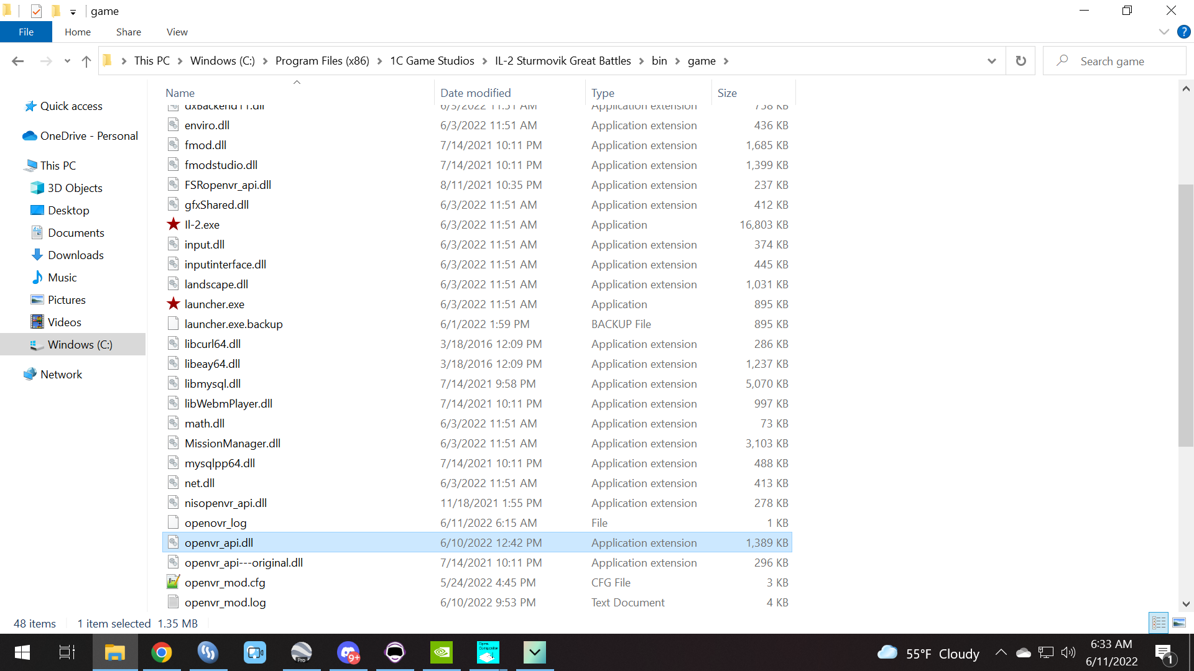
Task: Click the Forward navigation arrow
Action: coord(45,61)
